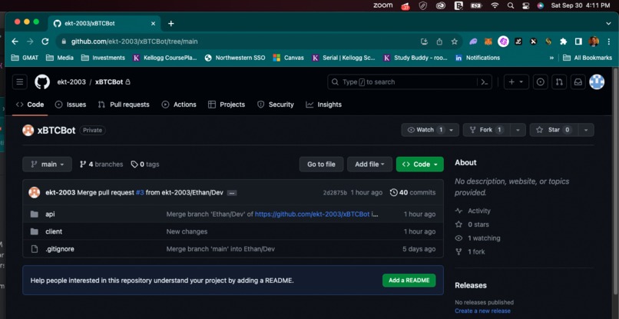Viewport: 619px width, 319px height.
Task: Open the Activity link in About
Action: (x=473, y=211)
